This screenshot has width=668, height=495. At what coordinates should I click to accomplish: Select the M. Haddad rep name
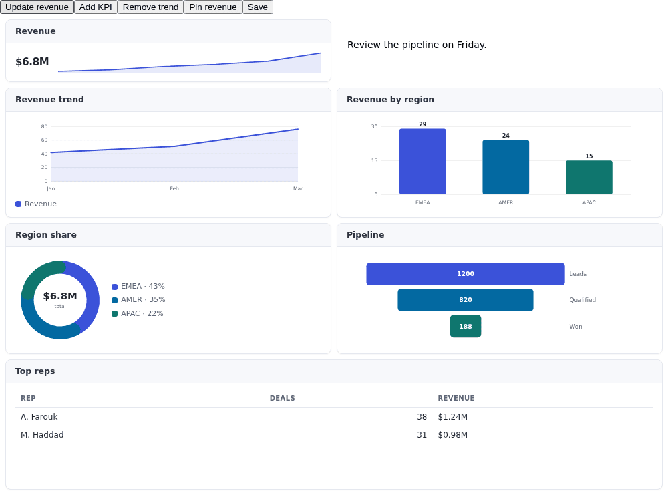(42, 435)
